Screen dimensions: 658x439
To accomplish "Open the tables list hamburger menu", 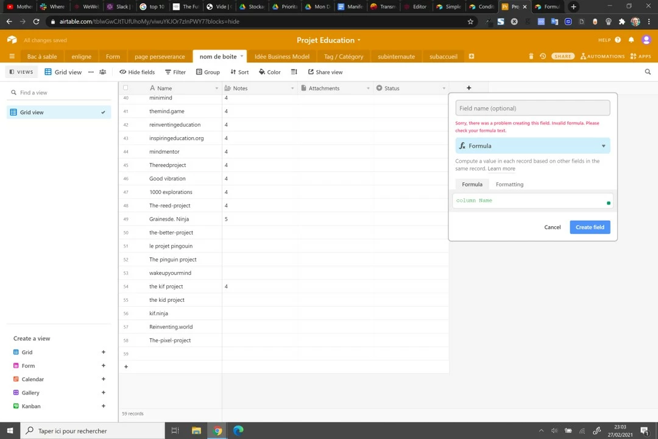I will tap(12, 56).
